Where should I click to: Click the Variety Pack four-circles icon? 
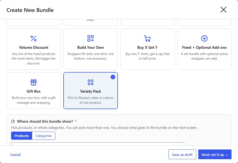point(90,82)
